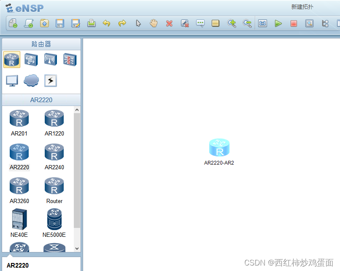
Task: Click the 路由器 panel header
Action: point(41,44)
